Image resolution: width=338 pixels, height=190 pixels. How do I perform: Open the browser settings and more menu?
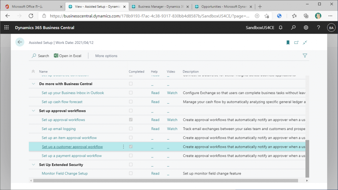point(330,16)
